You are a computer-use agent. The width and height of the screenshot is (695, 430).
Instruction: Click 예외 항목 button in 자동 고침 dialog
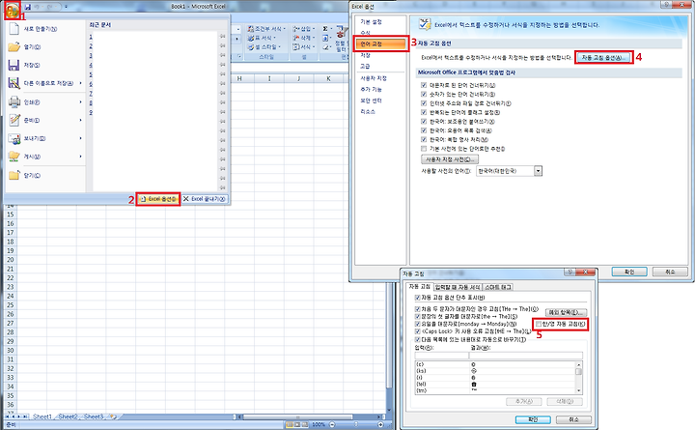[x=566, y=312]
